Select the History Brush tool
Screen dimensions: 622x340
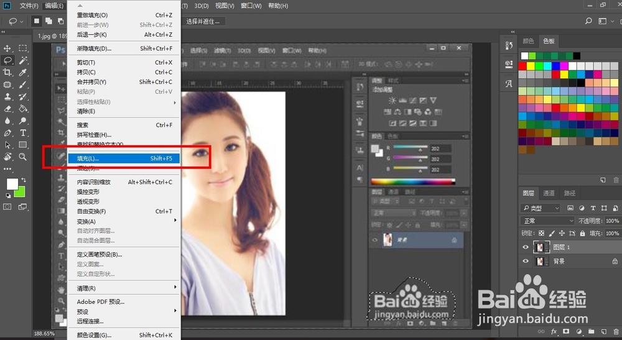coord(23,96)
